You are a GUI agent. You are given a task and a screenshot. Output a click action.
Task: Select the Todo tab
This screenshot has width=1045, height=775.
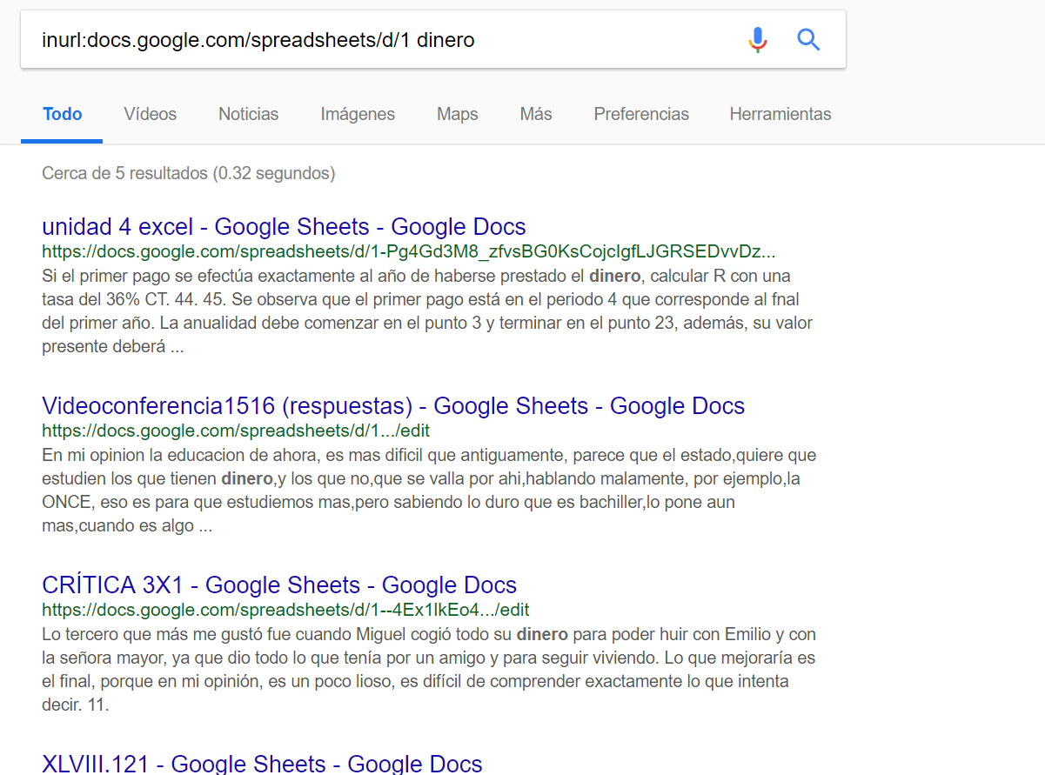(63, 114)
